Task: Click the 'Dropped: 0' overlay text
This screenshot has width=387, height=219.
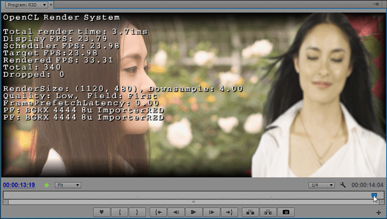Action: tap(34, 74)
